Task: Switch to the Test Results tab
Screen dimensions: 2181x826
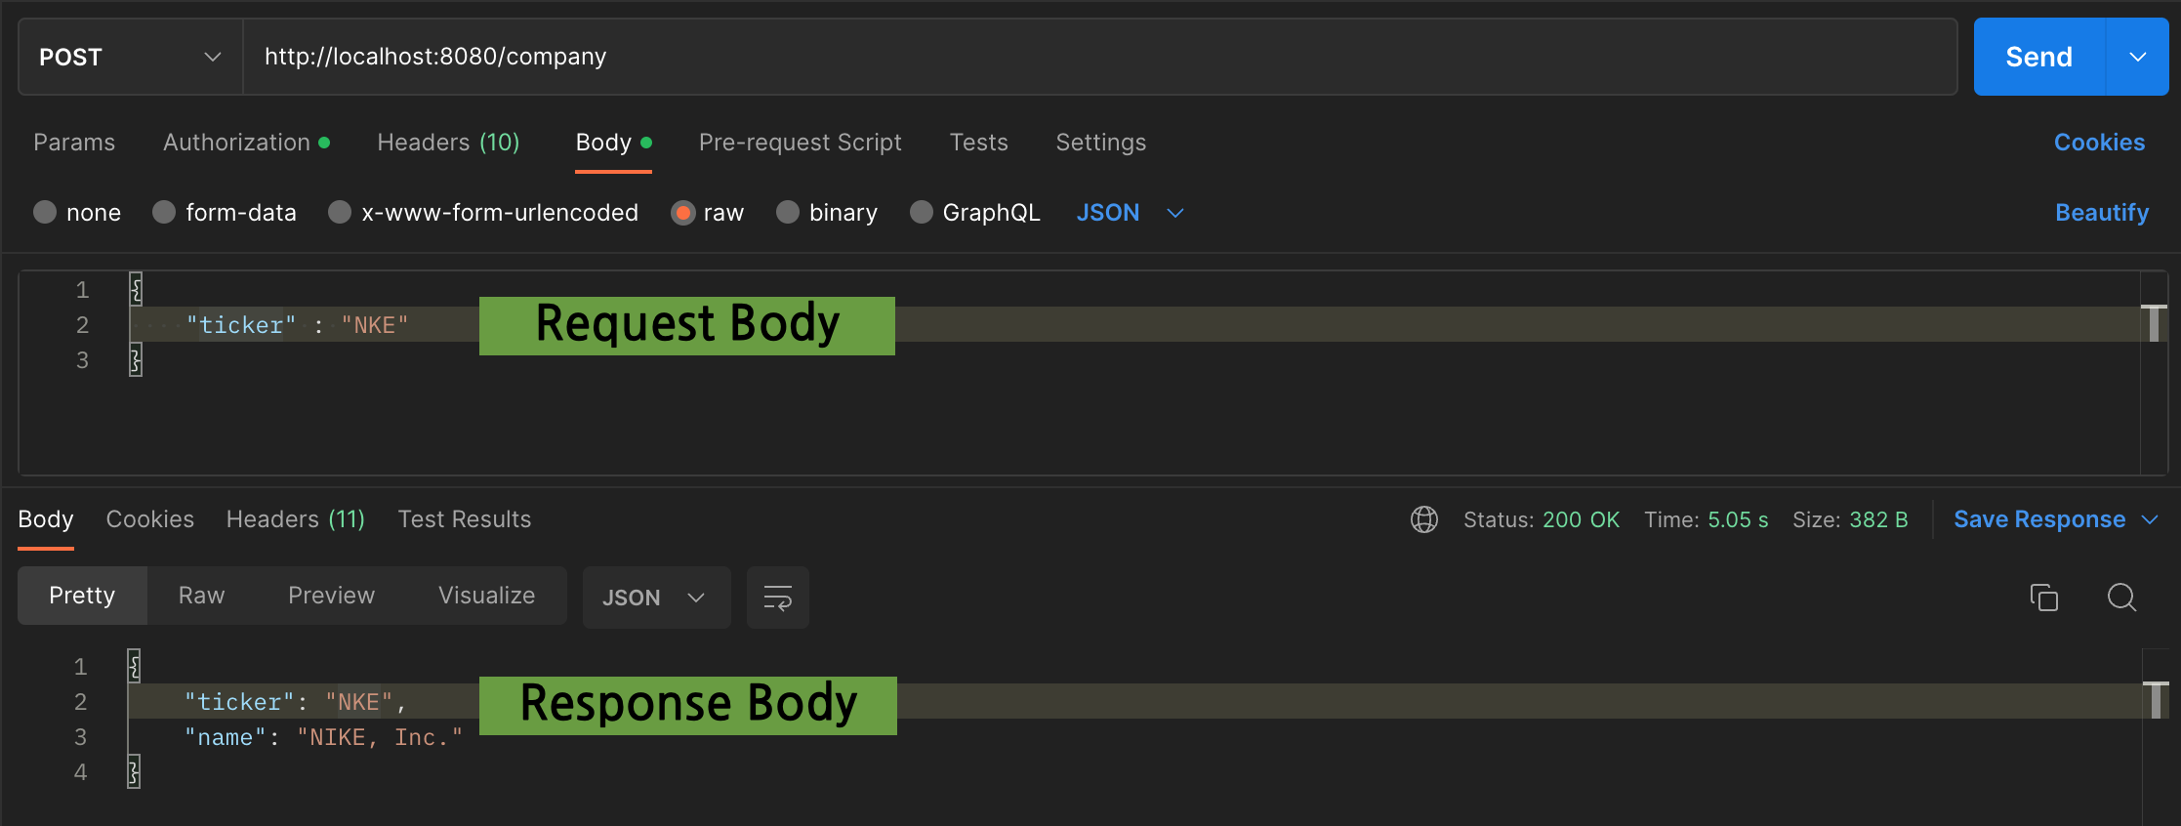Action: 465,519
